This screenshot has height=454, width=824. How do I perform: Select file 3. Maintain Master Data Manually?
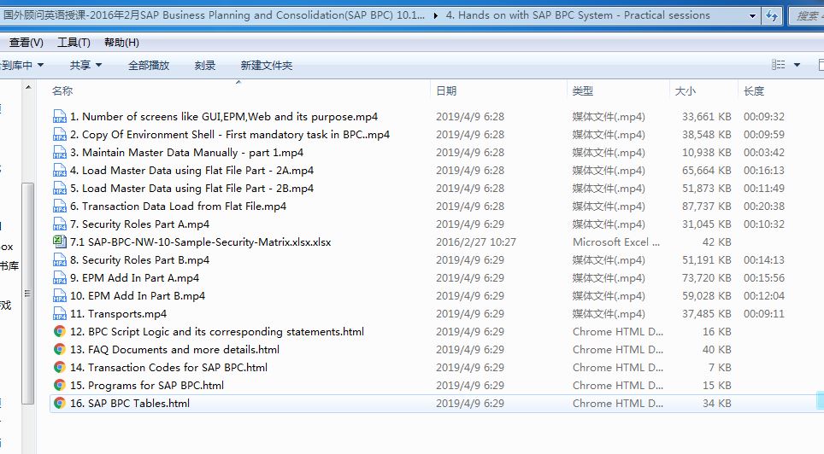[x=186, y=152]
